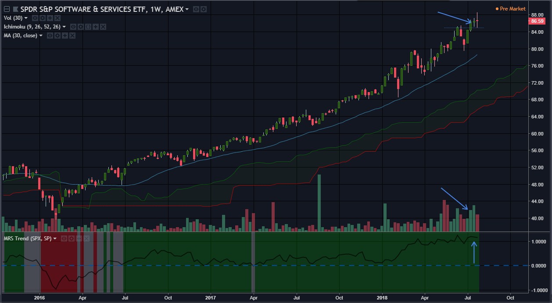This screenshot has height=303, width=552.
Task: Hide the Vol (30) indicator with eye icon
Action: 35,18
